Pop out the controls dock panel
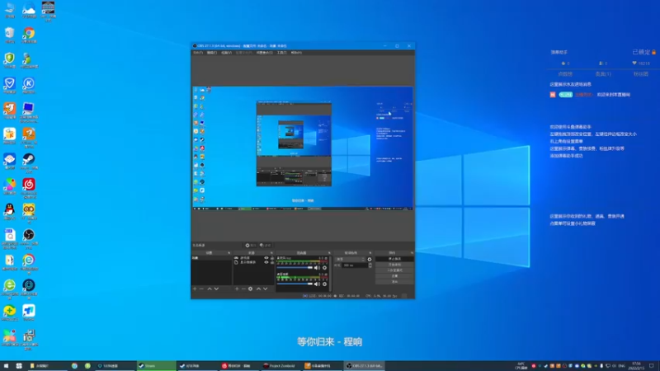 412,253
